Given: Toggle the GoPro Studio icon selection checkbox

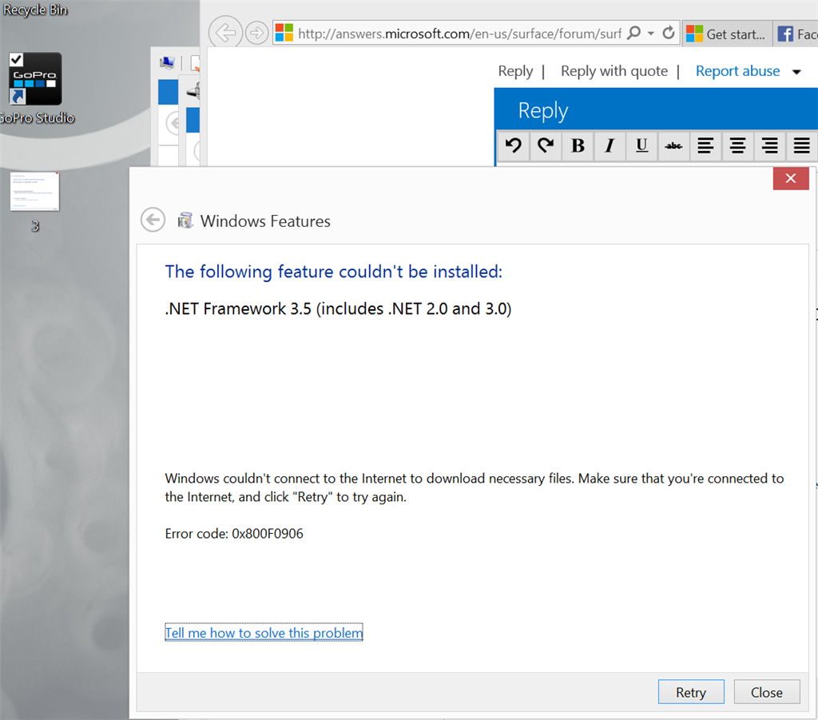Looking at the screenshot, I should [16, 60].
